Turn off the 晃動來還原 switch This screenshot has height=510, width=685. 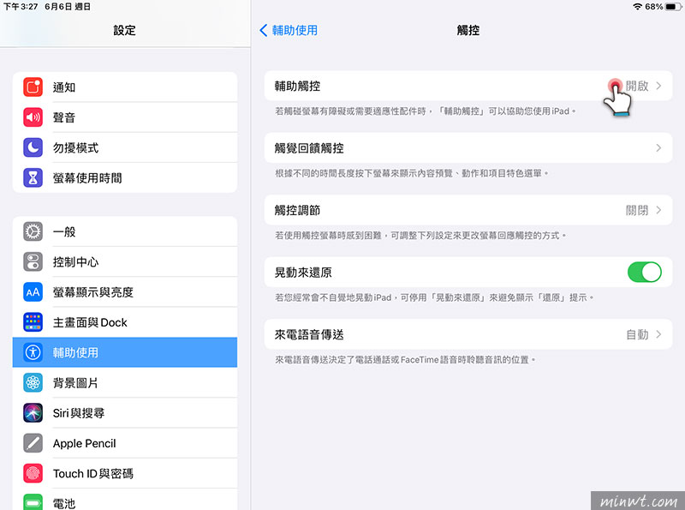point(645,272)
